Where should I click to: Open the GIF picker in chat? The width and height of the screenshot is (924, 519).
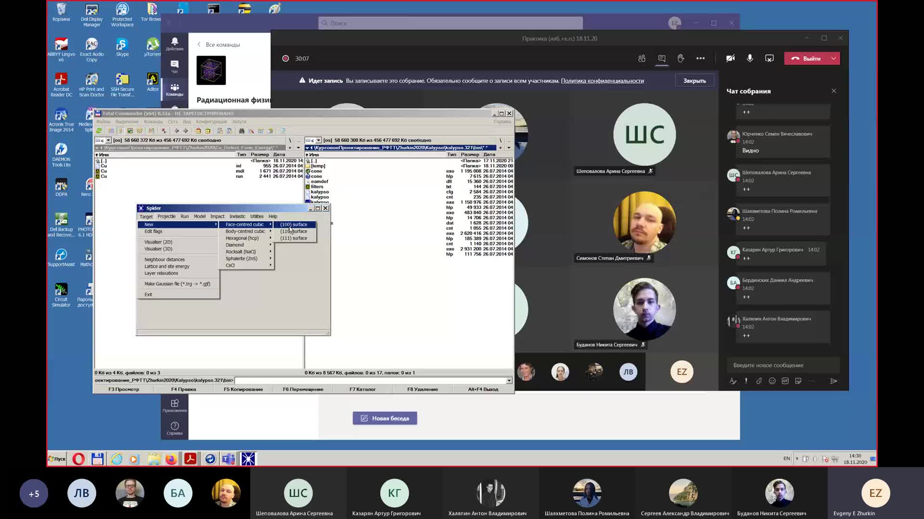[x=785, y=381]
